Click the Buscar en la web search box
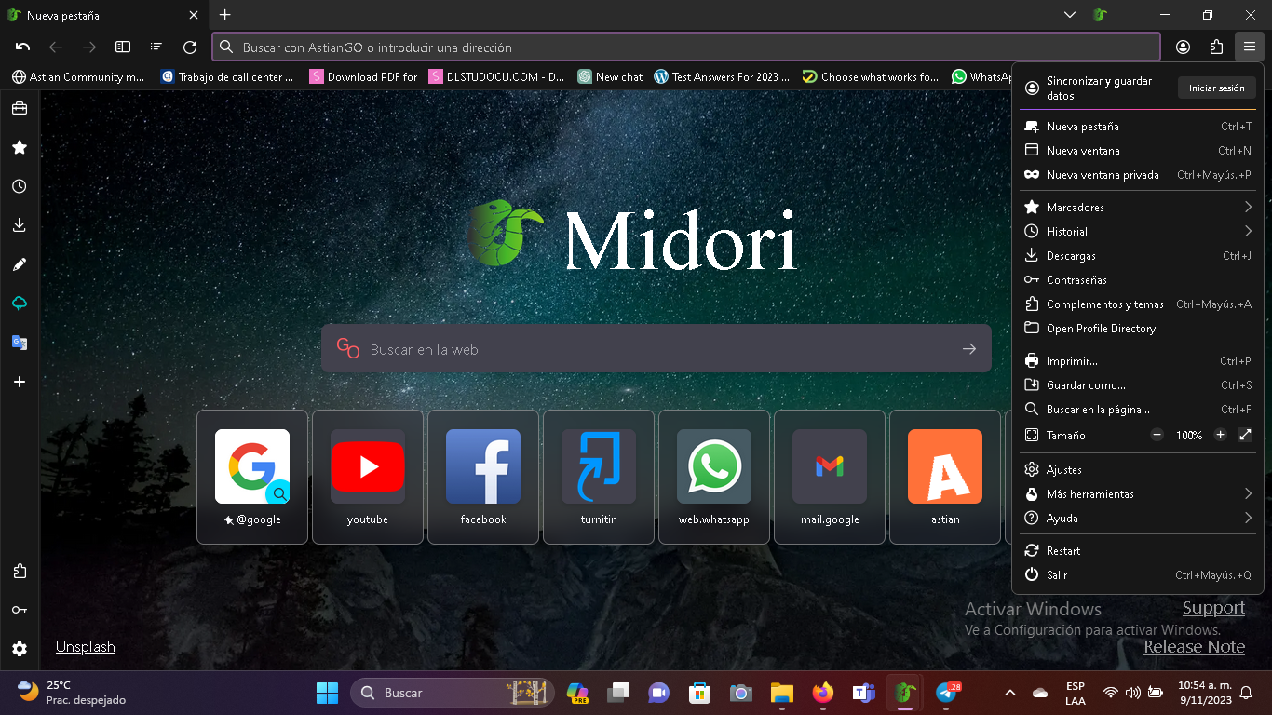1272x715 pixels. (x=656, y=349)
